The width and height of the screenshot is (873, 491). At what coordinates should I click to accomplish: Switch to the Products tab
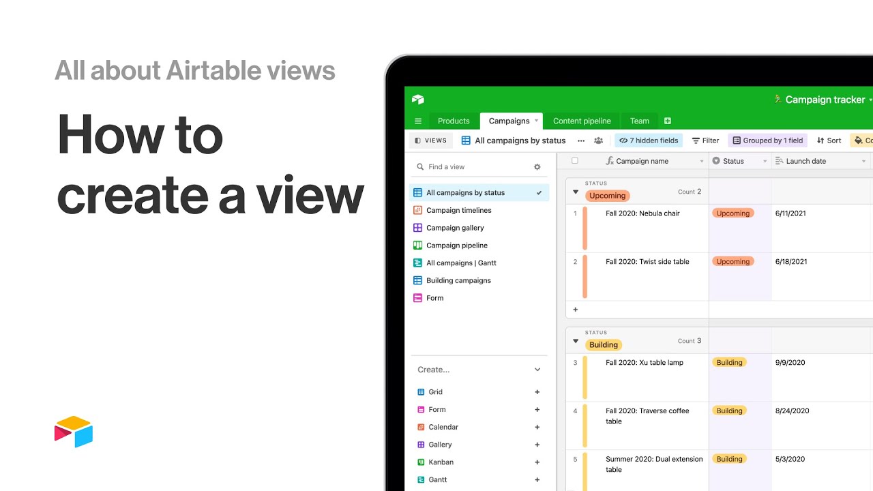coord(454,121)
